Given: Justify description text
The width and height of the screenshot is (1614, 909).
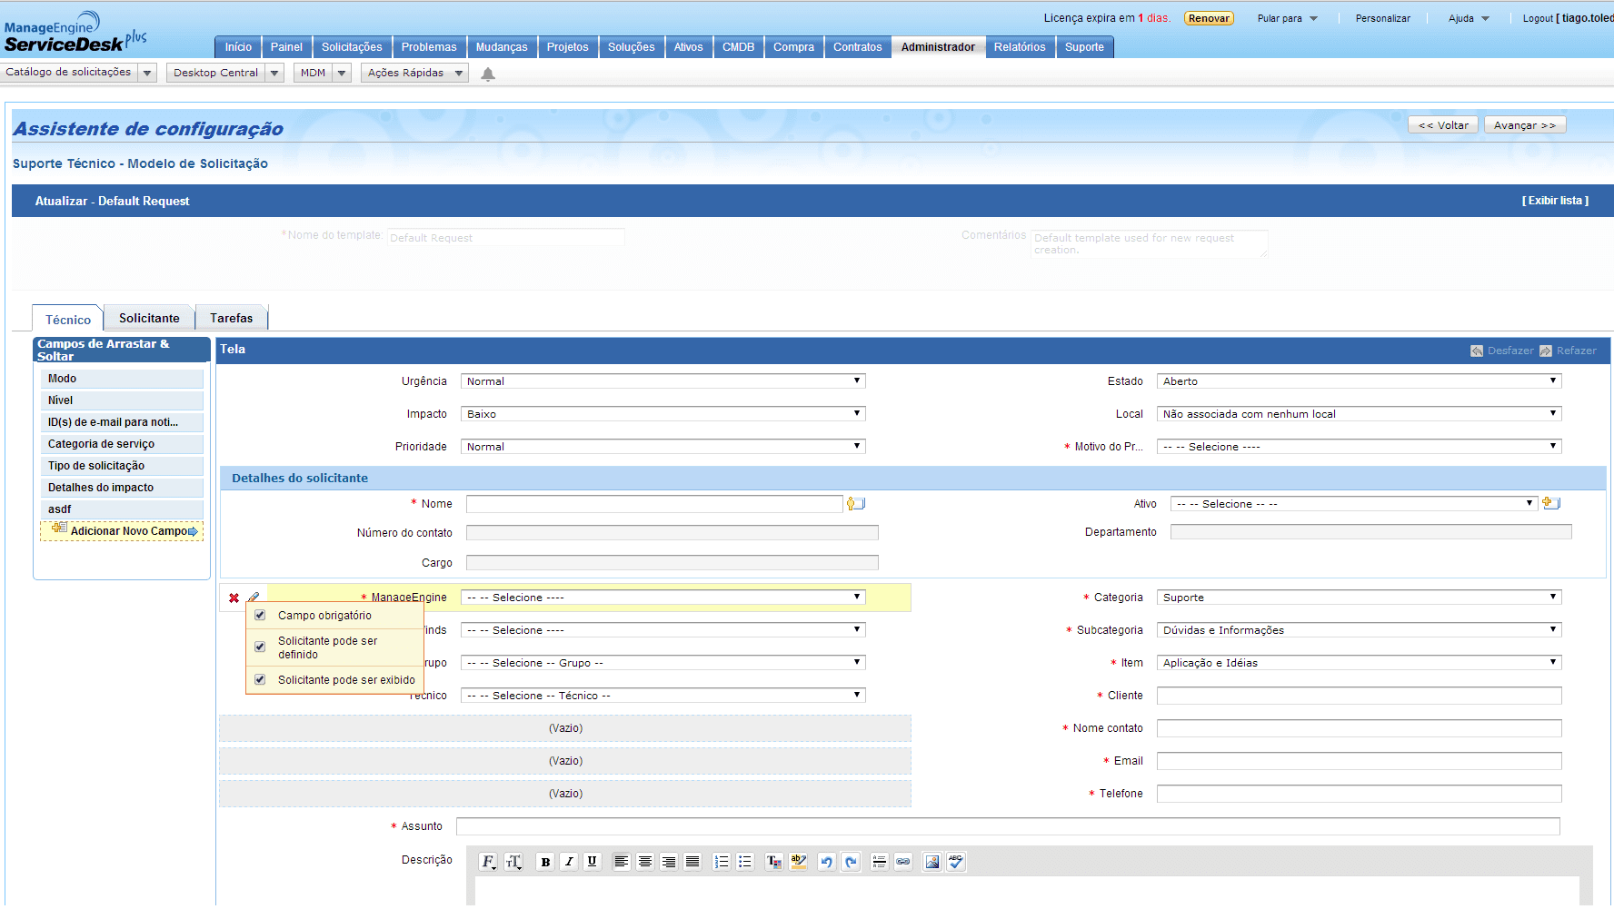Looking at the screenshot, I should click(x=692, y=862).
